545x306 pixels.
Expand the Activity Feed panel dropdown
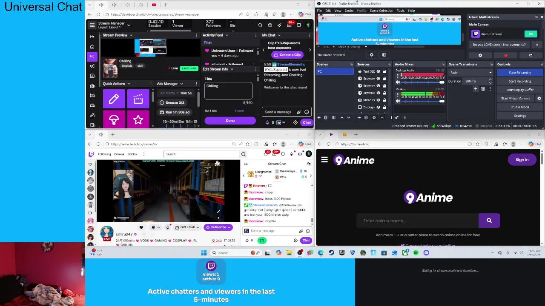pyautogui.click(x=227, y=35)
